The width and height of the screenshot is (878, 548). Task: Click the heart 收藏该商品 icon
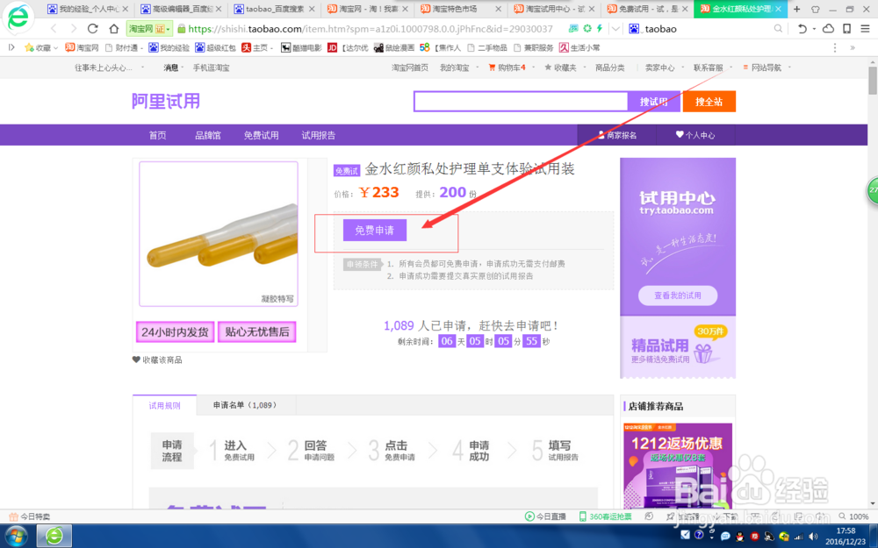(136, 359)
